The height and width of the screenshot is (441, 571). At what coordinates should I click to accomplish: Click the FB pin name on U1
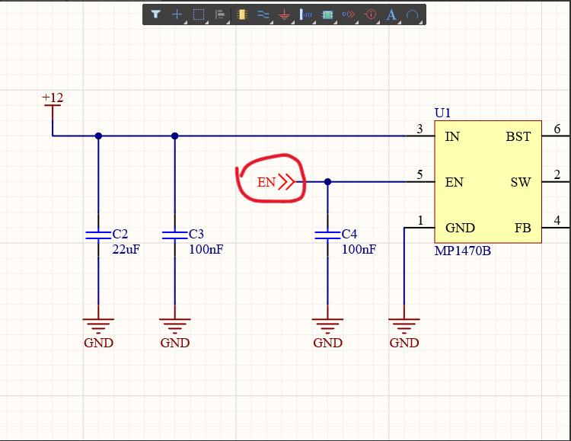click(x=522, y=228)
